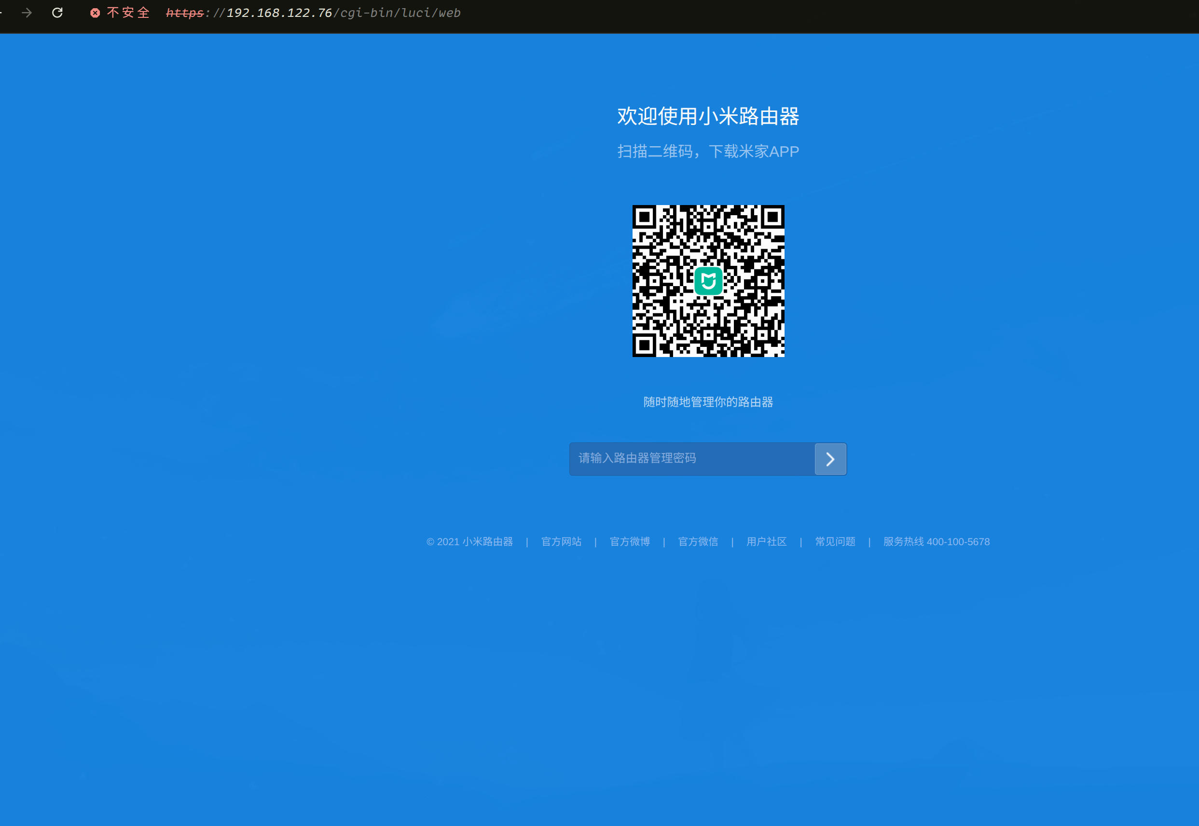Click the © 2021 小米路由器 copyright text
1199x826 pixels.
click(x=470, y=542)
